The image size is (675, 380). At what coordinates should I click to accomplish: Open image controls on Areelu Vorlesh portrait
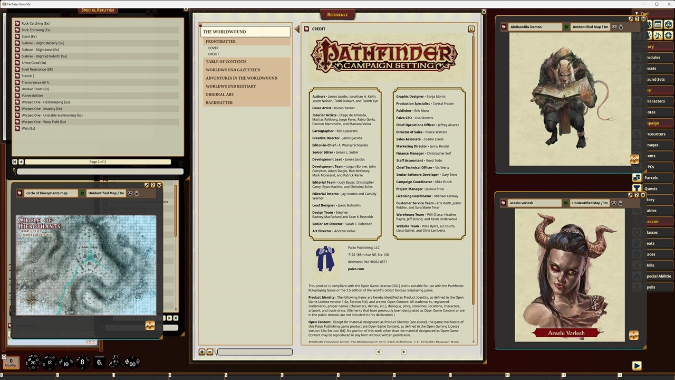[633, 335]
